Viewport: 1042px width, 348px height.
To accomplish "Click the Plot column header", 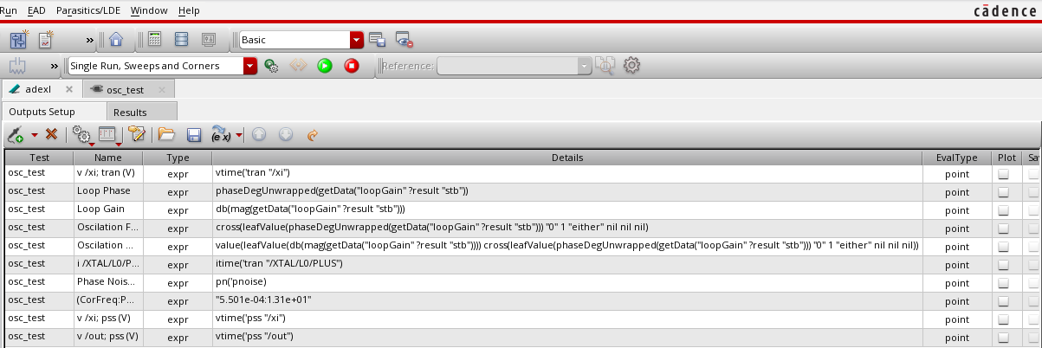I will pos(1006,158).
